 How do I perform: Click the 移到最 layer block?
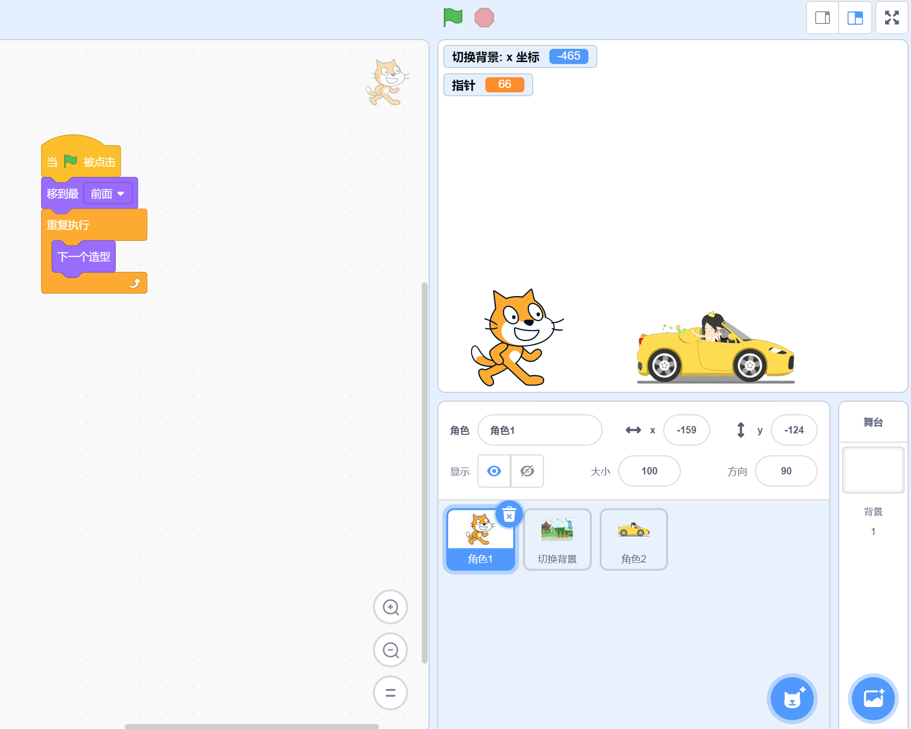click(x=63, y=194)
